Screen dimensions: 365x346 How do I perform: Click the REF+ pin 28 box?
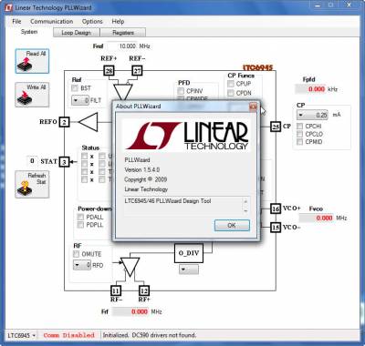tap(109, 71)
